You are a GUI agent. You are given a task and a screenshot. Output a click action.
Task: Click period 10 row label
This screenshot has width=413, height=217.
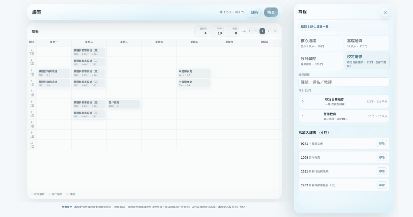pos(32,145)
